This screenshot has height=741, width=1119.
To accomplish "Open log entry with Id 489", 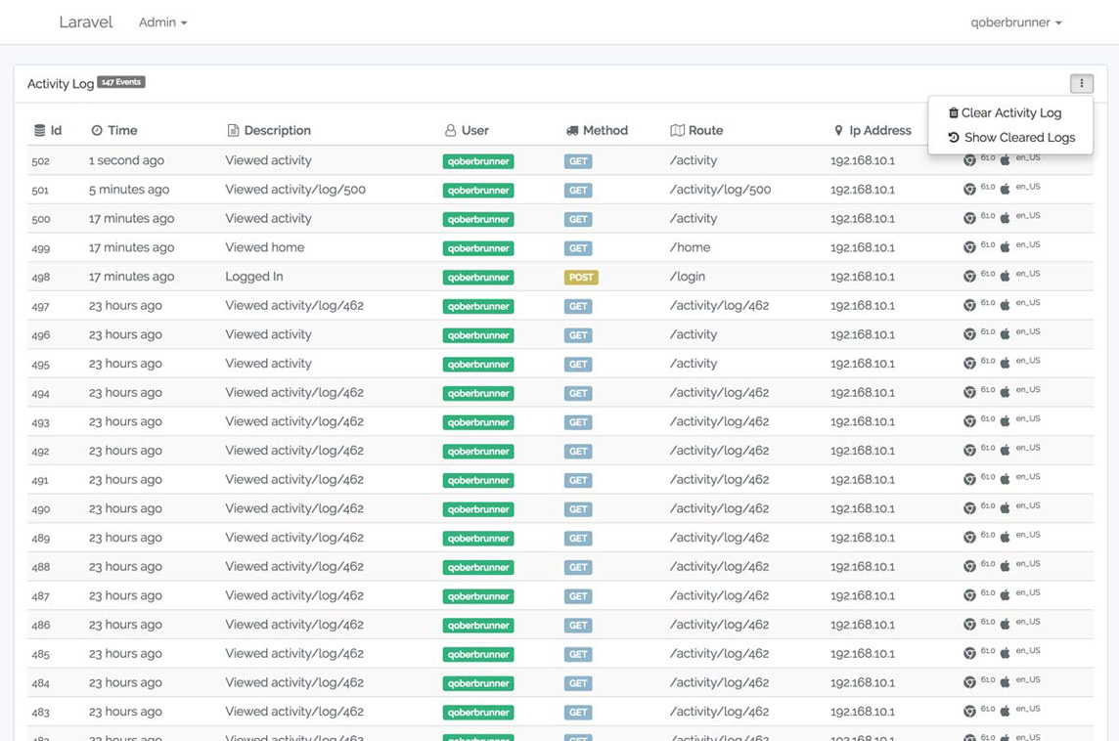I will pos(41,539).
